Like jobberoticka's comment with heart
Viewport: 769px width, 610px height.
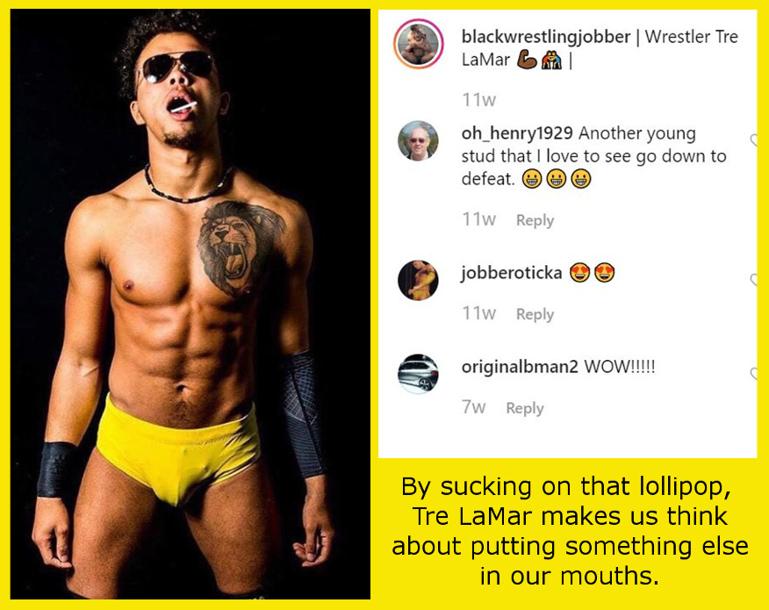click(754, 280)
